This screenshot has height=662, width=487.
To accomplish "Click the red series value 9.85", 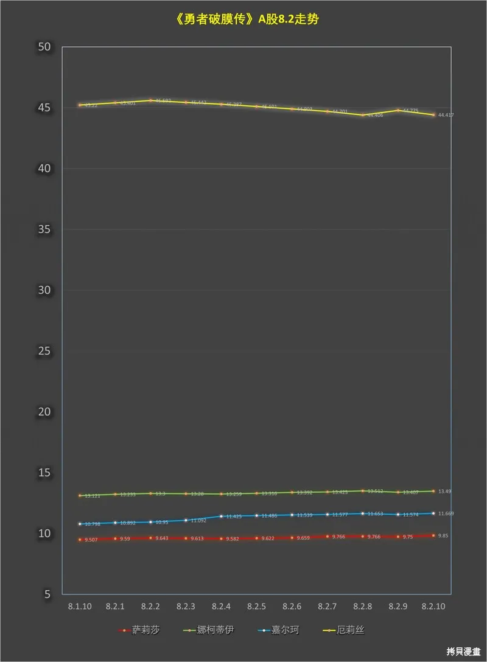I will point(443,536).
